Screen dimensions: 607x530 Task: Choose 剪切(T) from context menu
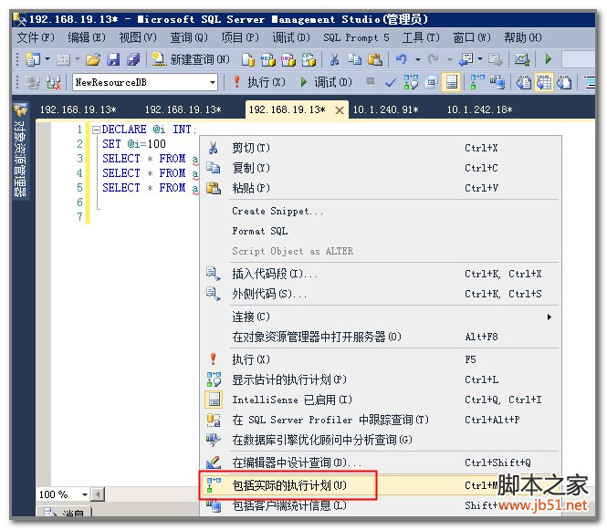(381, 148)
